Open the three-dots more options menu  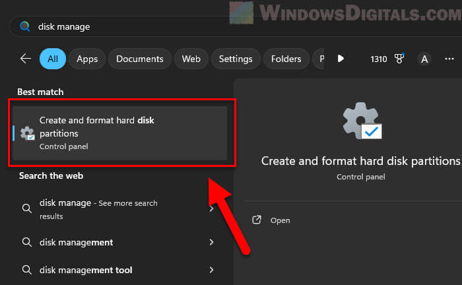pos(449,59)
